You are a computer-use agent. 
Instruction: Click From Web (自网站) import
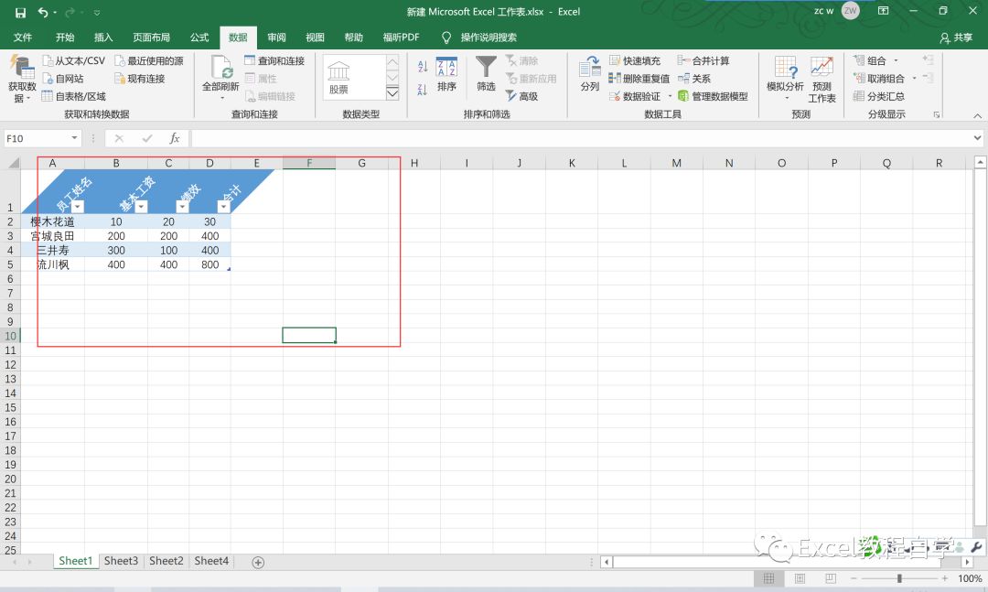coord(63,78)
